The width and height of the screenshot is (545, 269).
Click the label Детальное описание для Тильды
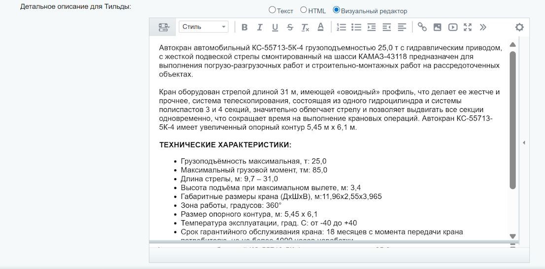(x=75, y=7)
